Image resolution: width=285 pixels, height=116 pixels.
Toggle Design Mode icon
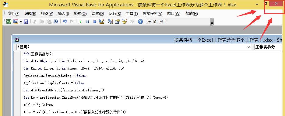point(102,22)
